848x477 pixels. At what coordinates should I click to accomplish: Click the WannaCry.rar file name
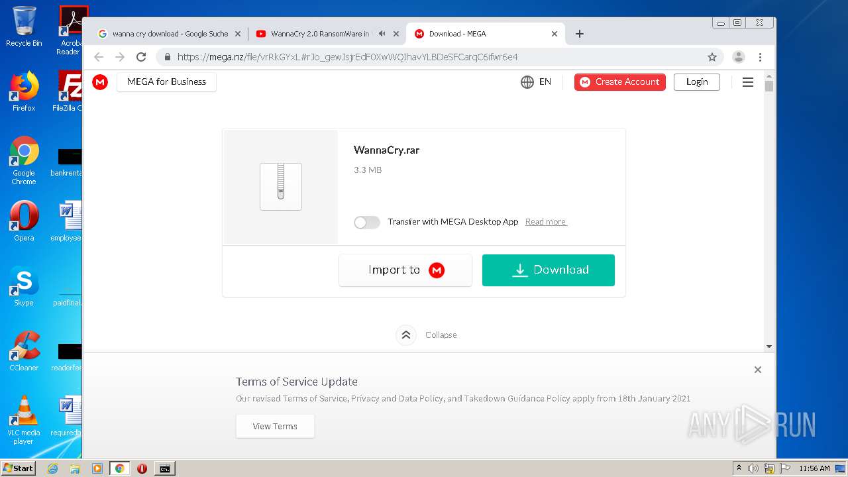pos(387,150)
